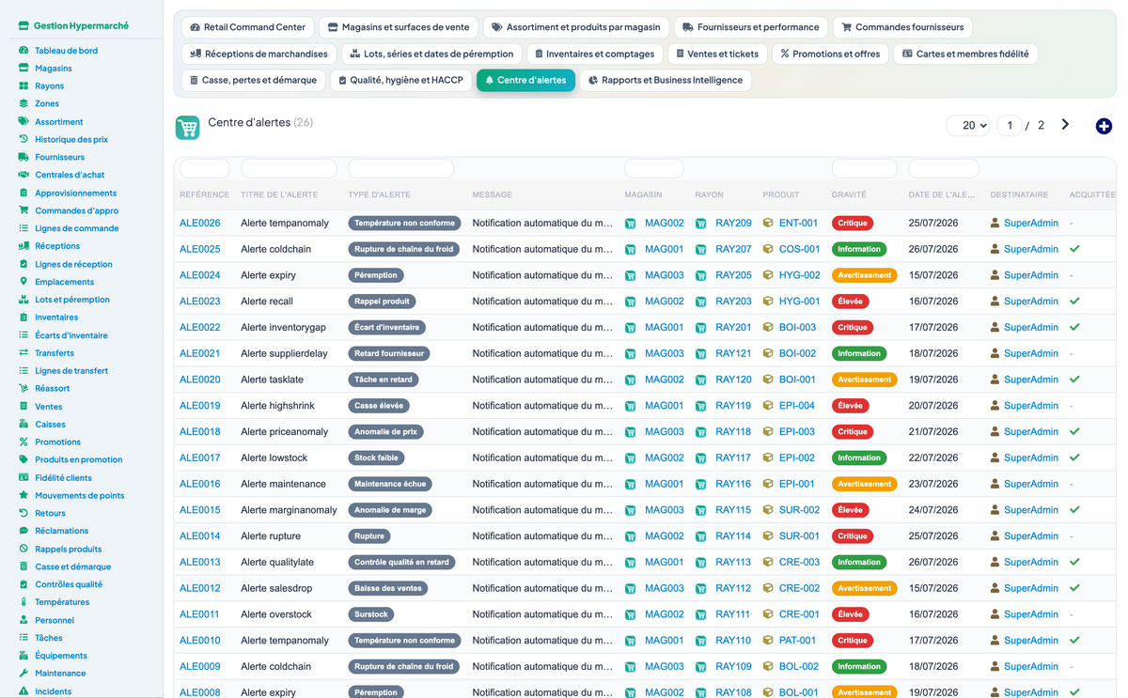Viewport: 1128px width, 698px height.
Task: Click the Tableau de bord sidebar icon
Action: (x=23, y=51)
